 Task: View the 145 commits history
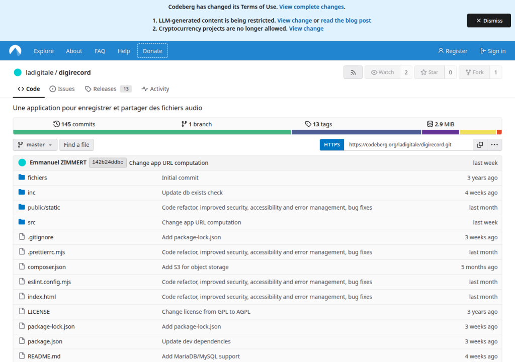[74, 124]
